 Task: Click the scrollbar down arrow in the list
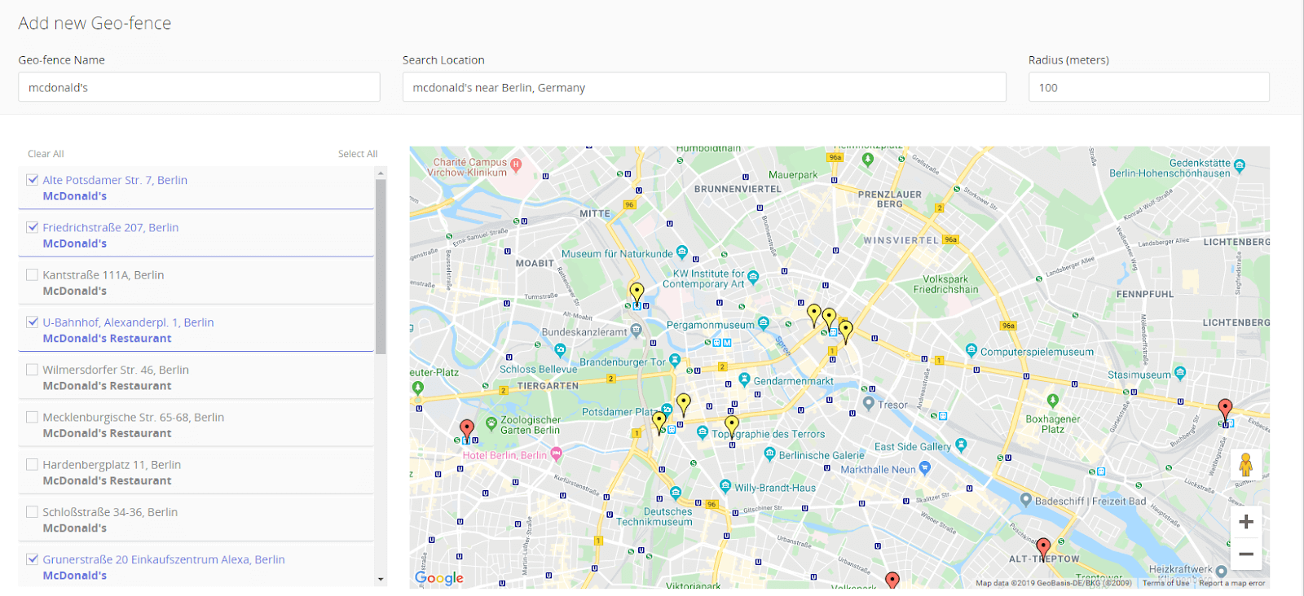click(x=381, y=580)
